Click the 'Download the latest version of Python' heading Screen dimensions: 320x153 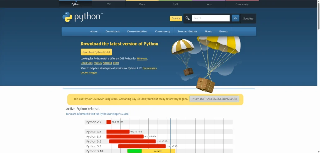(x=119, y=44)
